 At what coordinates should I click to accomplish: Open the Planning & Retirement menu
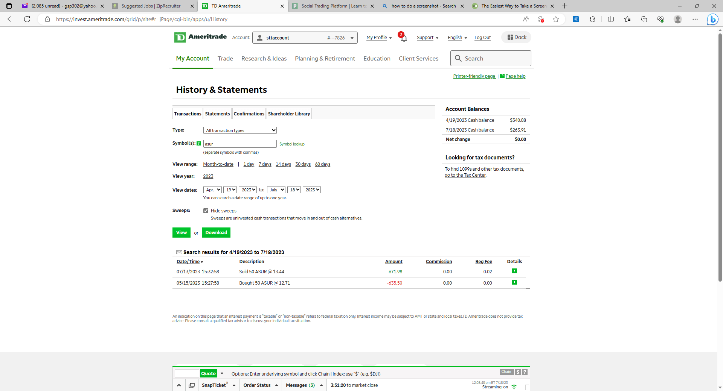pos(325,58)
